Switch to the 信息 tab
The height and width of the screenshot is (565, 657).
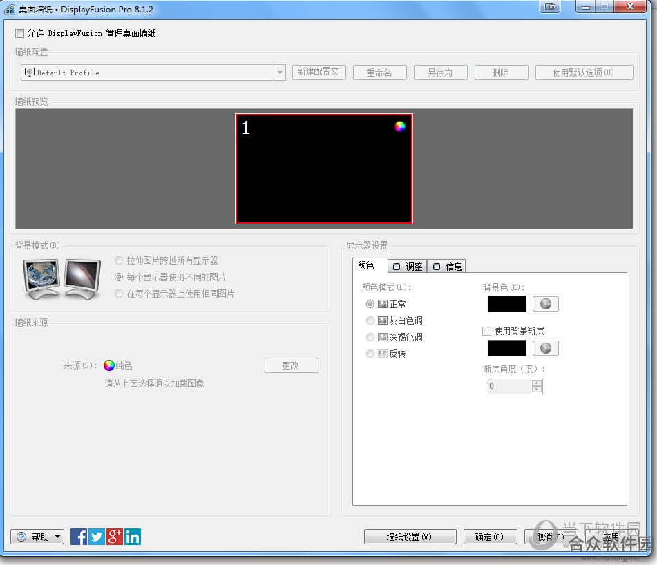pos(447,267)
